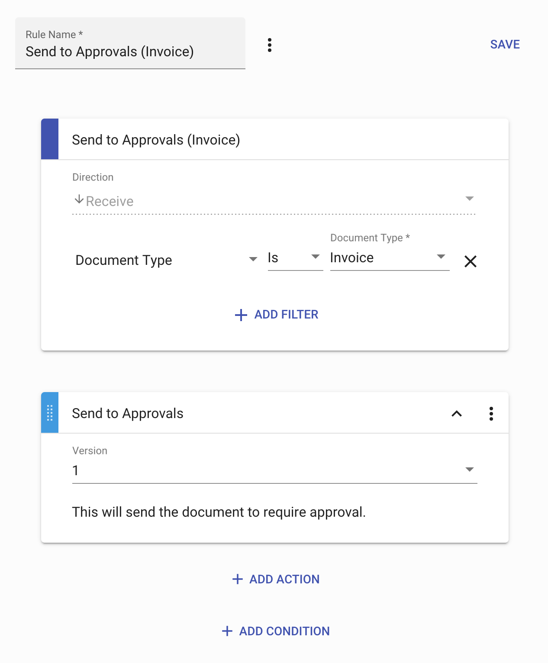Screen dimensions: 548x663
Task: Click the plus icon next to ADD CONDITION
Action: click(227, 631)
